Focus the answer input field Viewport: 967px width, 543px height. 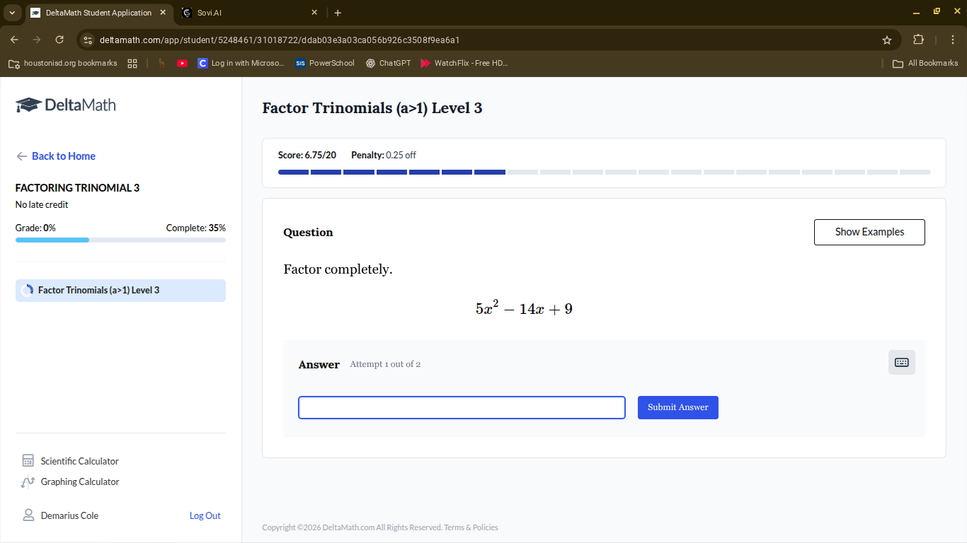coord(462,407)
